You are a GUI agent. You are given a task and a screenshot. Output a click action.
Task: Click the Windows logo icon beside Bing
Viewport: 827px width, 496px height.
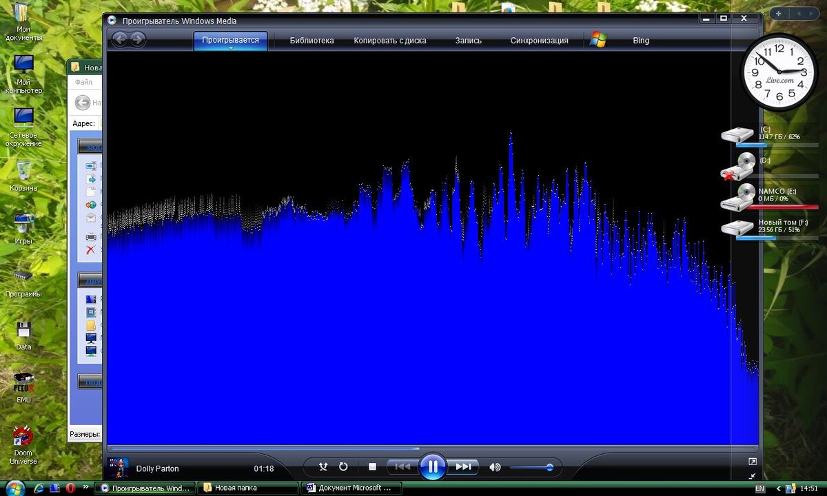pyautogui.click(x=598, y=40)
